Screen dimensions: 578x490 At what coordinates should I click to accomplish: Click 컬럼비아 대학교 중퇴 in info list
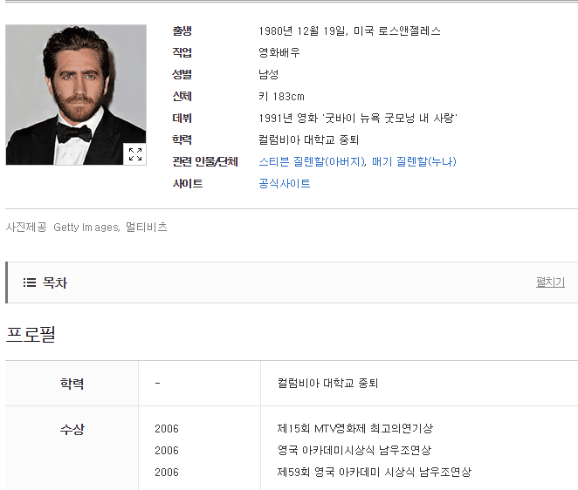pyautogui.click(x=308, y=140)
